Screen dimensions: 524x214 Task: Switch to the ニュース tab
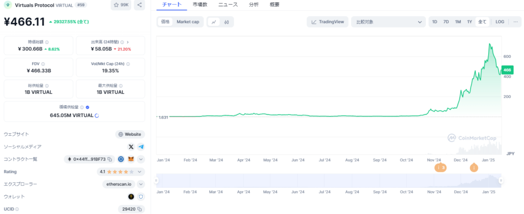pos(228,5)
